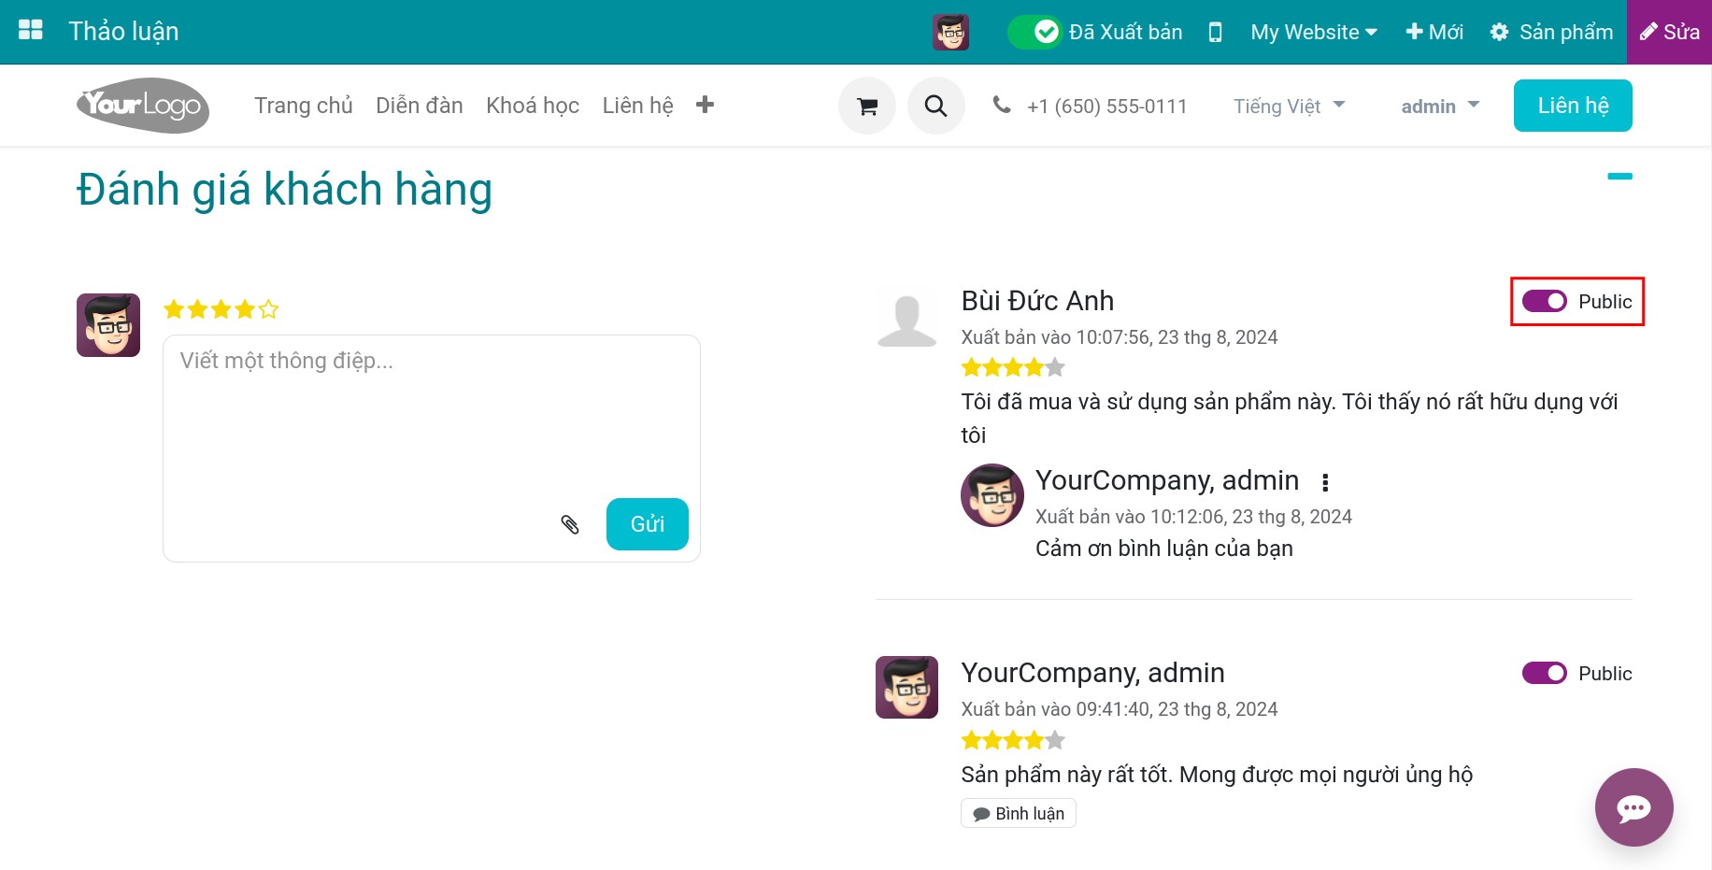Click the cyan Liên hệ button
Screen dimensions: 1712x870
point(1573,106)
